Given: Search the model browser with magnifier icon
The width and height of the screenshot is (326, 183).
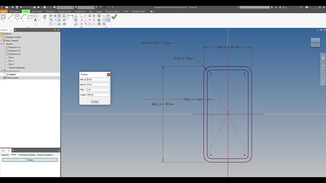Looking at the screenshot, I should (x=55, y=30).
